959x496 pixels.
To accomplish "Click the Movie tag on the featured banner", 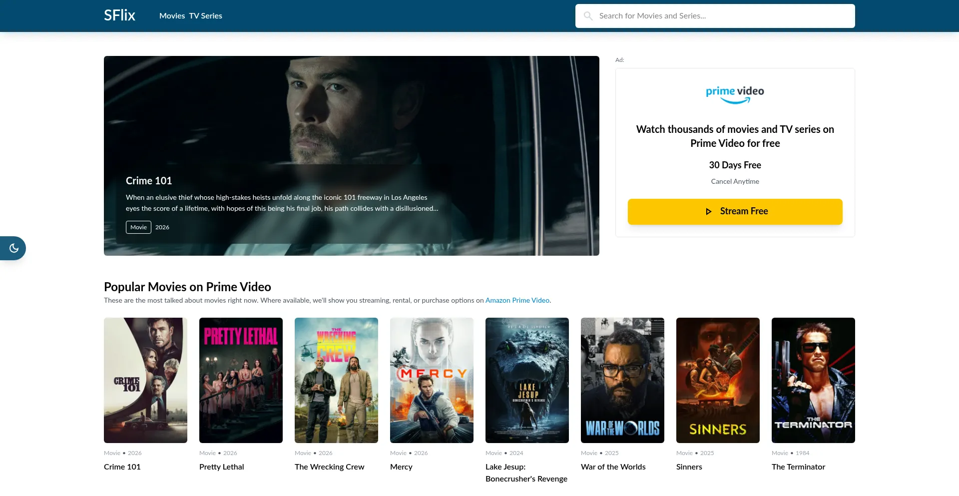I will pos(138,227).
